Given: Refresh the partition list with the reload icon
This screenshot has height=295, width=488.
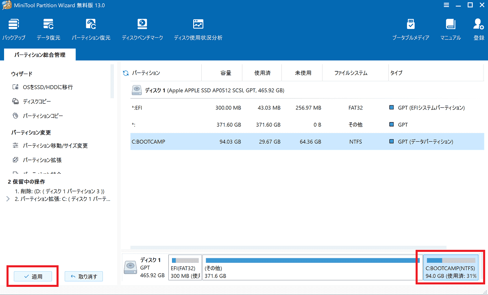Looking at the screenshot, I should point(126,73).
